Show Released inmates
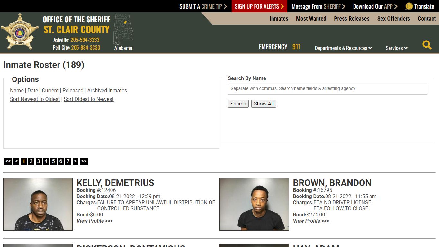Viewport: 439px width, 247px height. (x=73, y=91)
